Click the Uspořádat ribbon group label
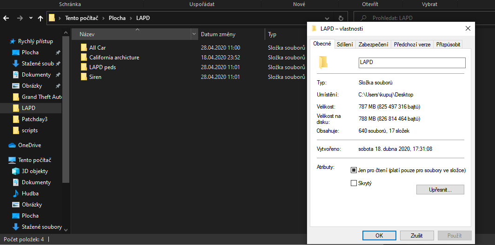The width and height of the screenshot is (495, 245). click(202, 4)
